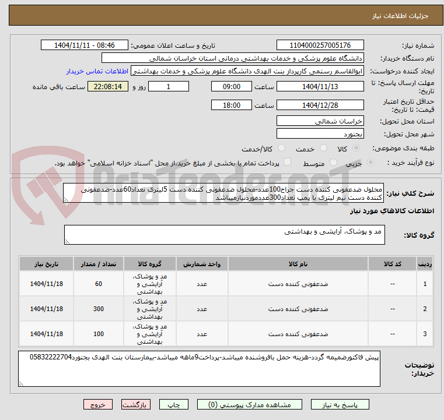Click unit عدد in row 1
Screen dimensions: 444x420
pos(202,284)
